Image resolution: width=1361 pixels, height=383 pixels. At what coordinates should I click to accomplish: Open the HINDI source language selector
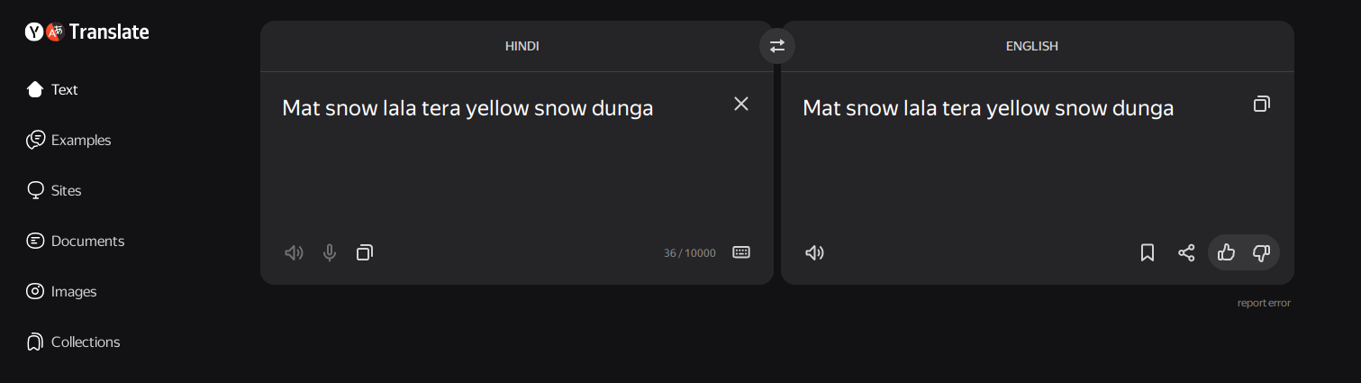point(522,46)
